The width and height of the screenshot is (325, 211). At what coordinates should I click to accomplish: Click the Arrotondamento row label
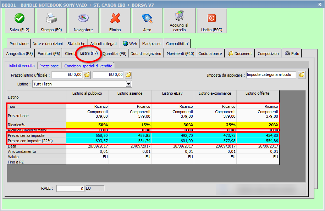click(37, 151)
